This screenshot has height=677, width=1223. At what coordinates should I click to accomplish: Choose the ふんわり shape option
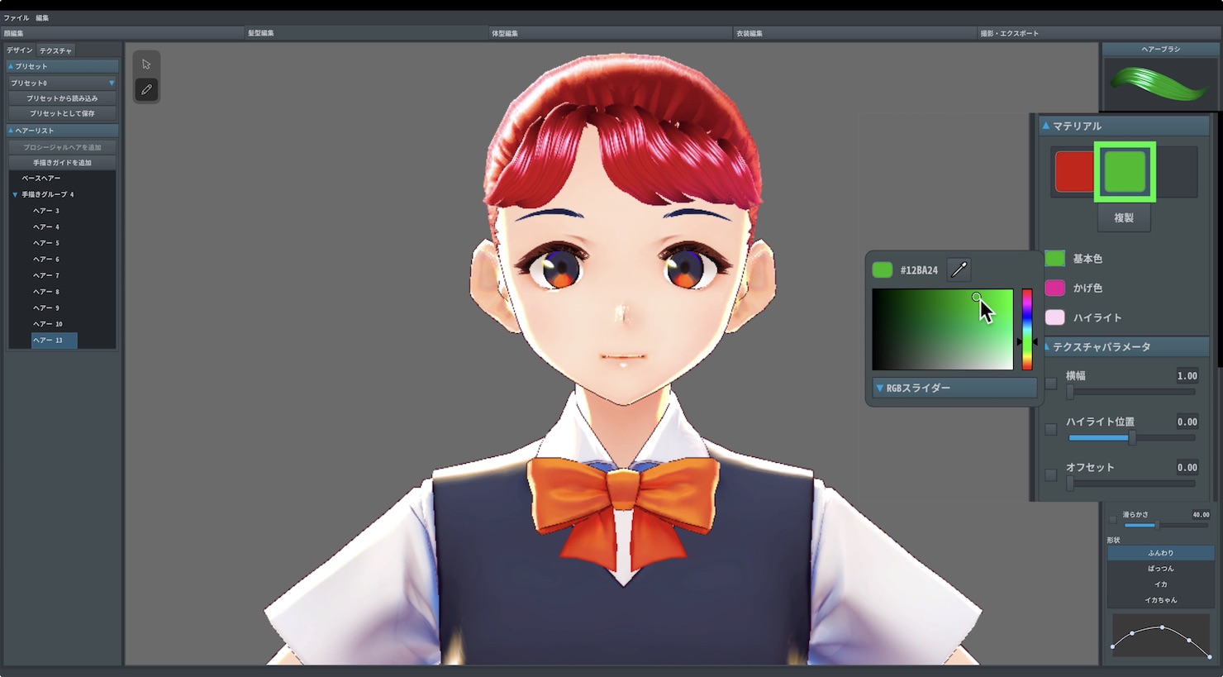[1160, 553]
